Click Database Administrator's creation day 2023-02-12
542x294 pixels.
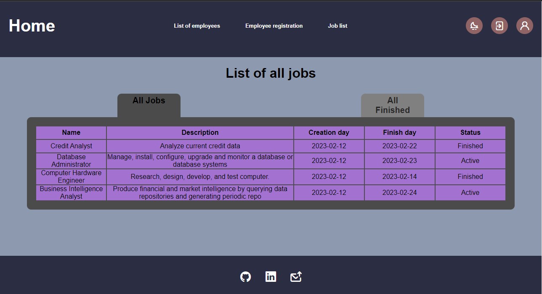coord(329,161)
